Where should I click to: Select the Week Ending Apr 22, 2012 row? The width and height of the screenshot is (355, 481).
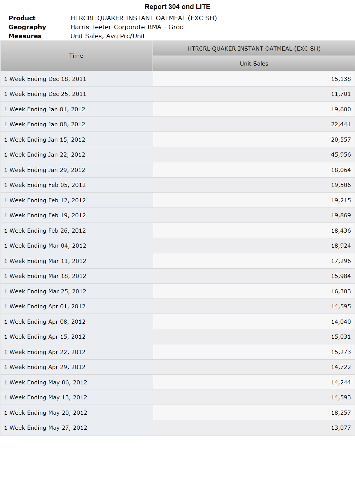click(177, 352)
